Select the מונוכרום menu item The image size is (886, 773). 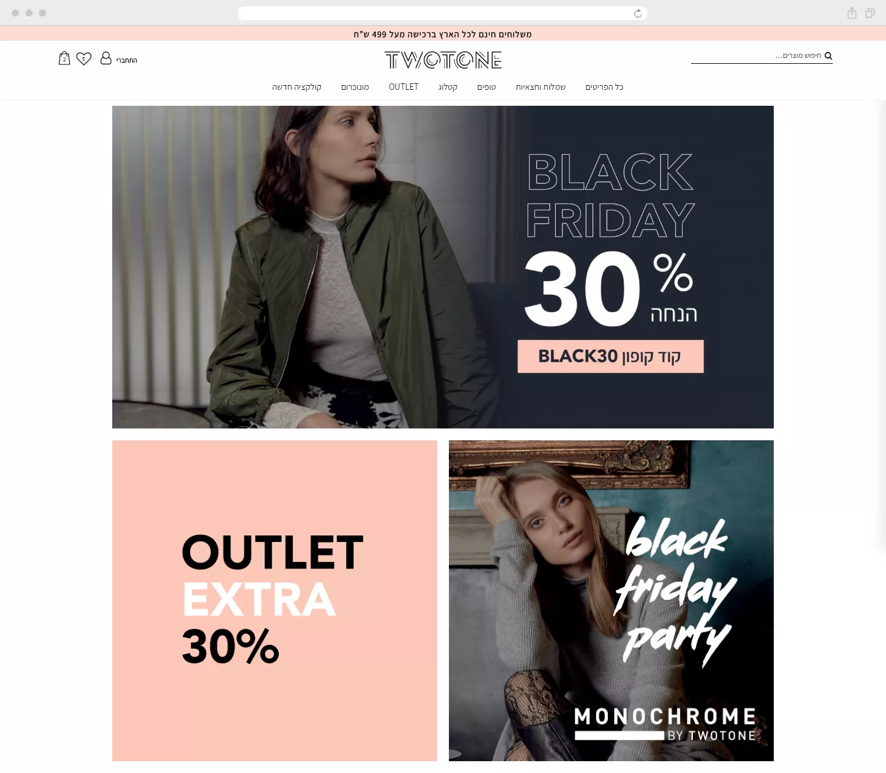(355, 87)
